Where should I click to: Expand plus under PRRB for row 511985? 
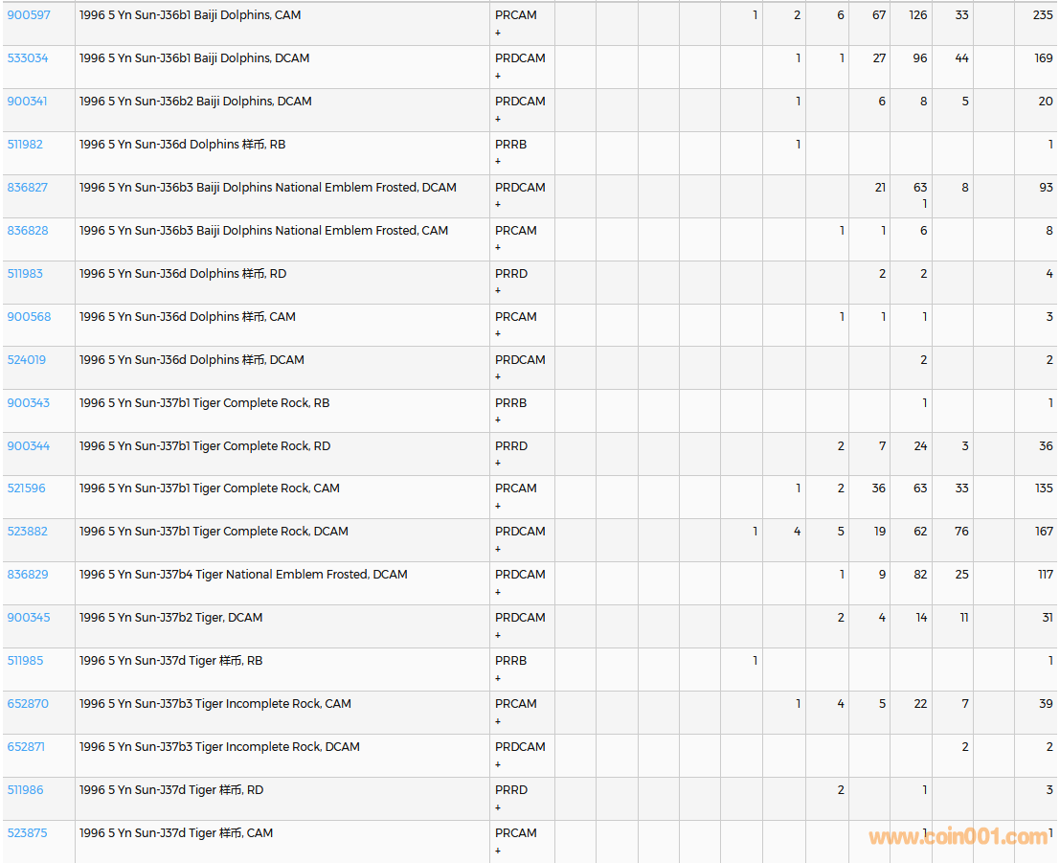(x=498, y=678)
